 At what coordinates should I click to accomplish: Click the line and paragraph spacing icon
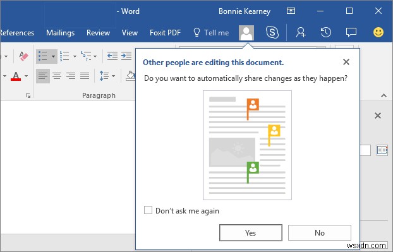[x=104, y=76]
